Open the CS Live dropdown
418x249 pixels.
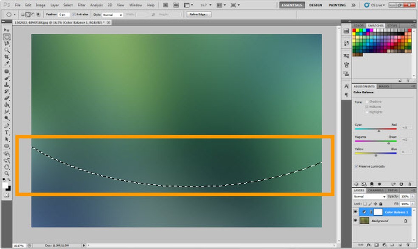[x=375, y=5]
